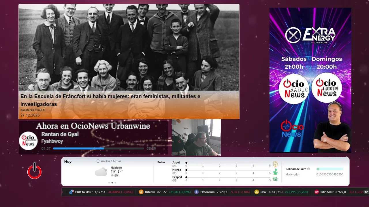The image size is (369, 207).
Task: Click the Ocio Fiesta News round logo
Action: click(327, 88)
